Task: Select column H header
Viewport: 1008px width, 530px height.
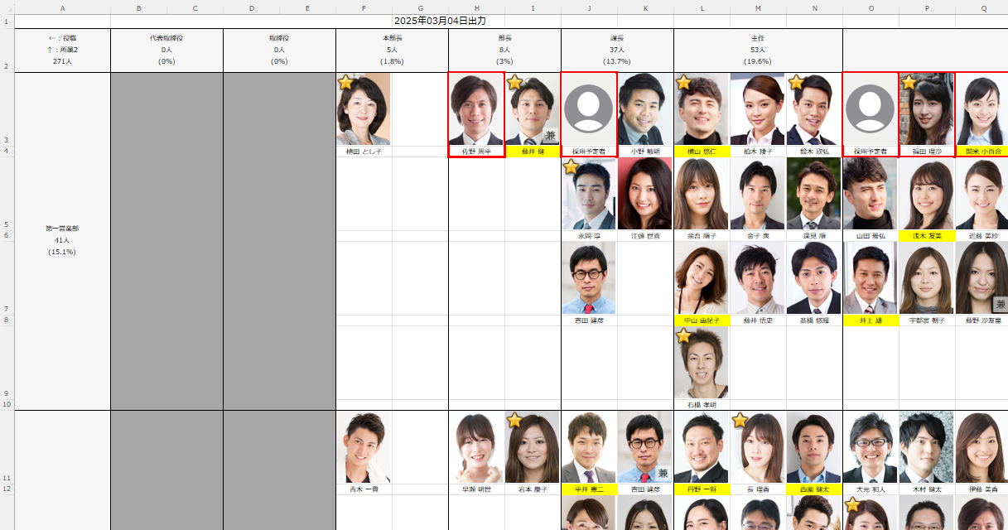Action: [x=476, y=7]
